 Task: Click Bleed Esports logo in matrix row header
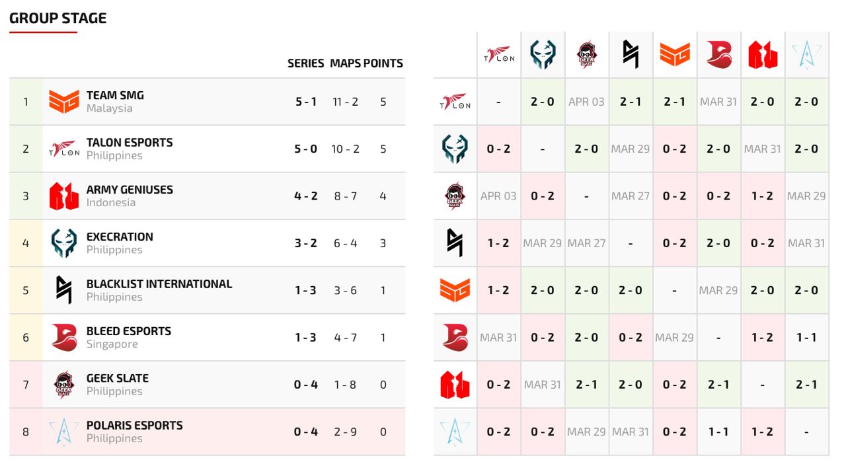point(455,337)
